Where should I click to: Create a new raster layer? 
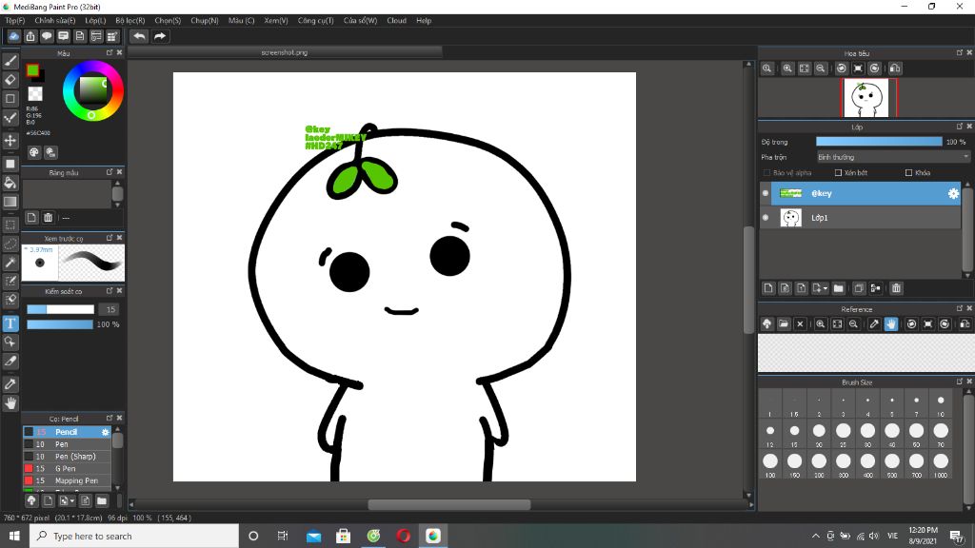click(768, 288)
